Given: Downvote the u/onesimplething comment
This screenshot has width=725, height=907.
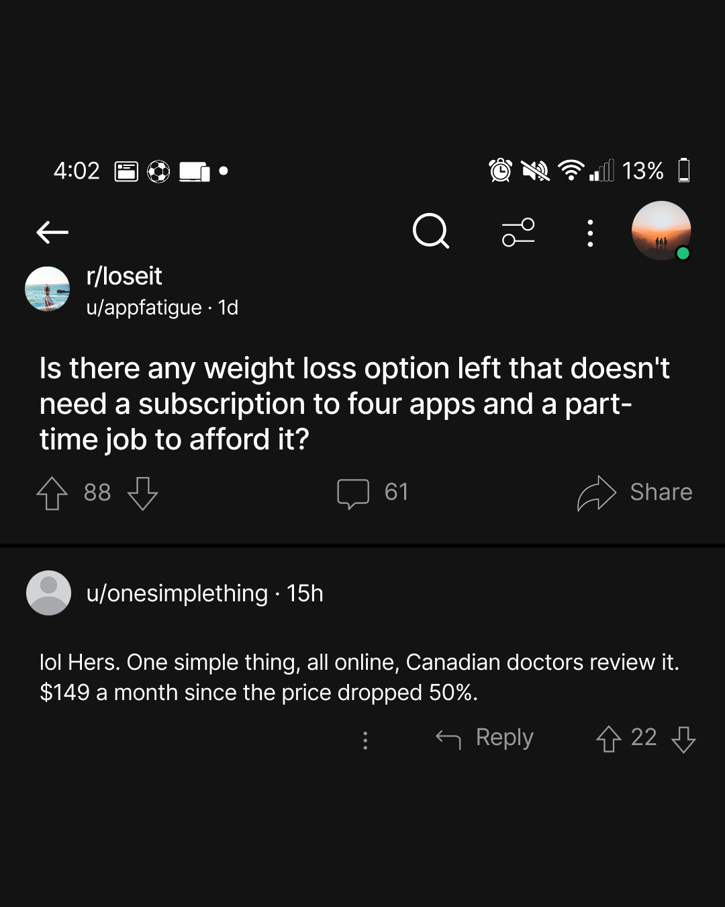Looking at the screenshot, I should (683, 739).
